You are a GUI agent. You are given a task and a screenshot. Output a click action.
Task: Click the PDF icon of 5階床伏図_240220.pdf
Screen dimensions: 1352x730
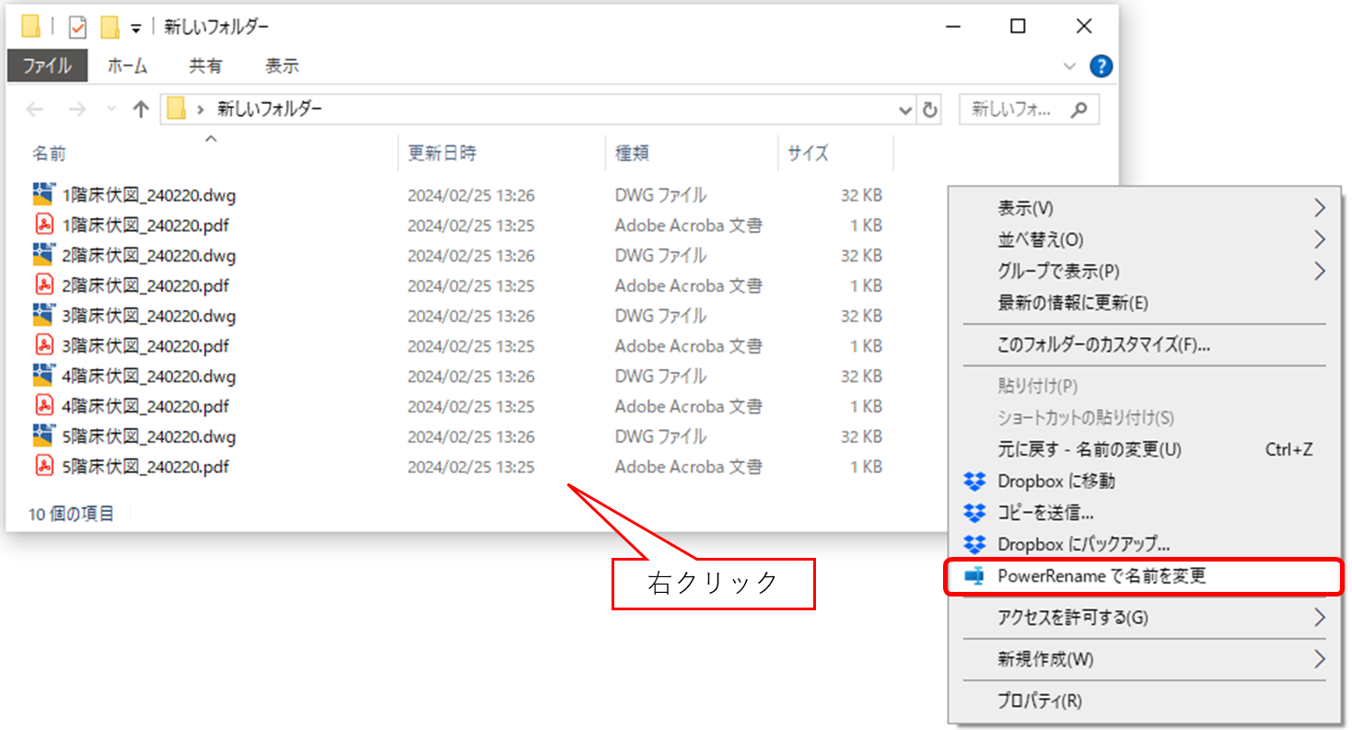43,467
